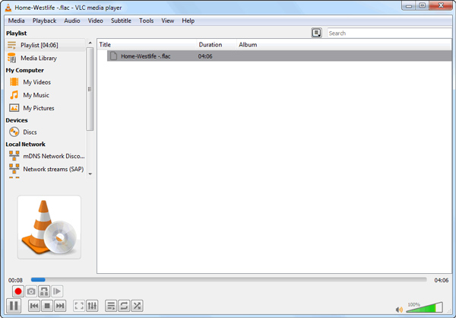
Task: Adjust the volume slider at 100%
Action: pos(424,307)
